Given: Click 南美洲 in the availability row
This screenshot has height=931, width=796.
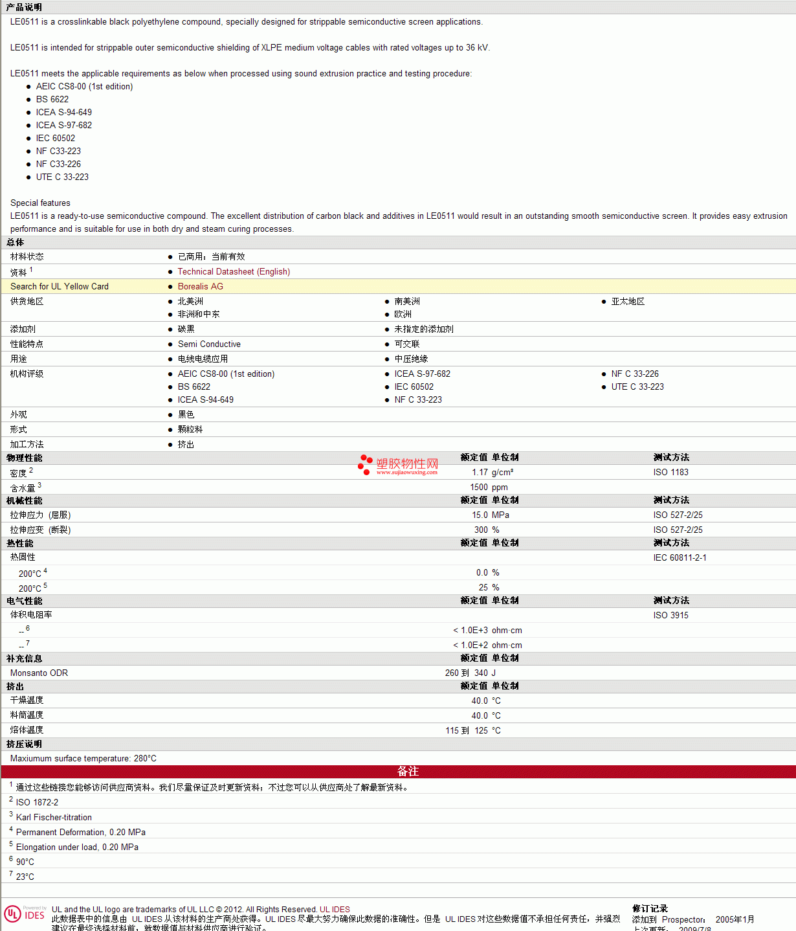Looking at the screenshot, I should [407, 302].
